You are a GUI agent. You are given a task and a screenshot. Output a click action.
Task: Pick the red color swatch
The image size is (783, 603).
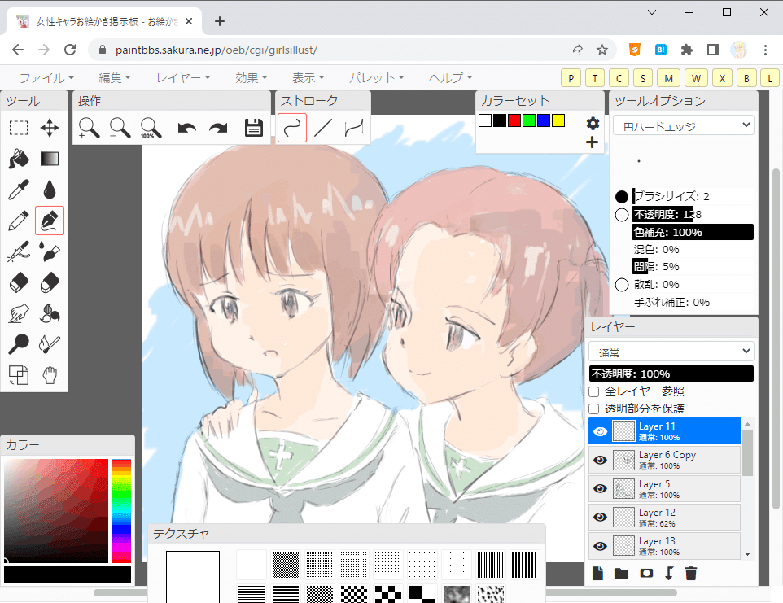[514, 120]
